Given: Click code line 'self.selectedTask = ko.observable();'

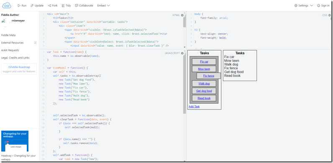Looking at the screenshot, I should (x=79, y=115).
